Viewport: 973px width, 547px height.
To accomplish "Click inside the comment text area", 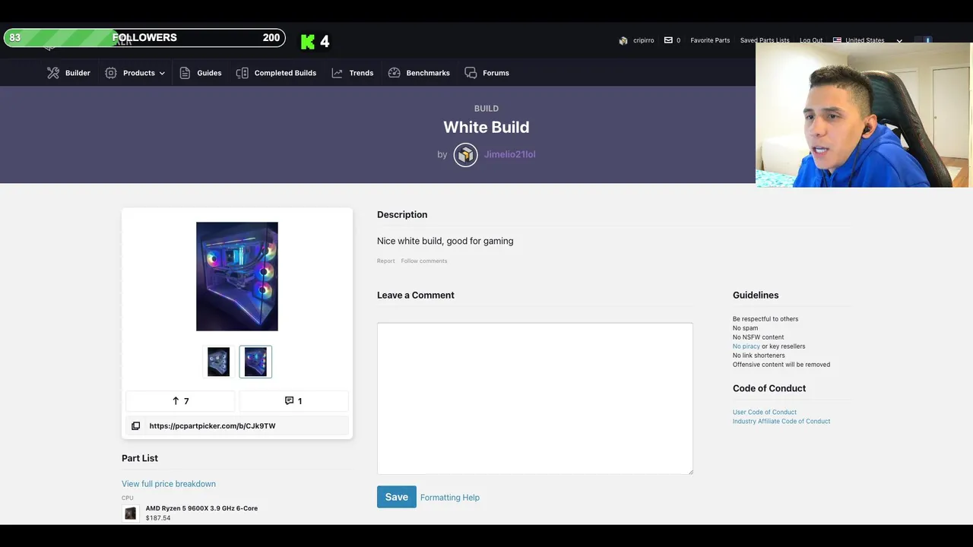I will (535, 399).
